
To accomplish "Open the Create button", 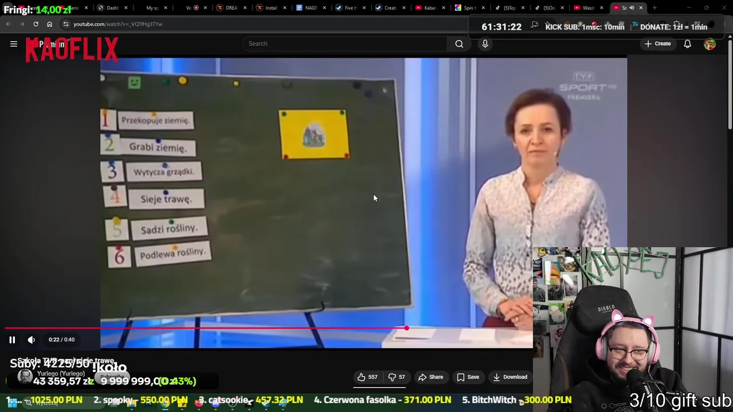I will (657, 43).
